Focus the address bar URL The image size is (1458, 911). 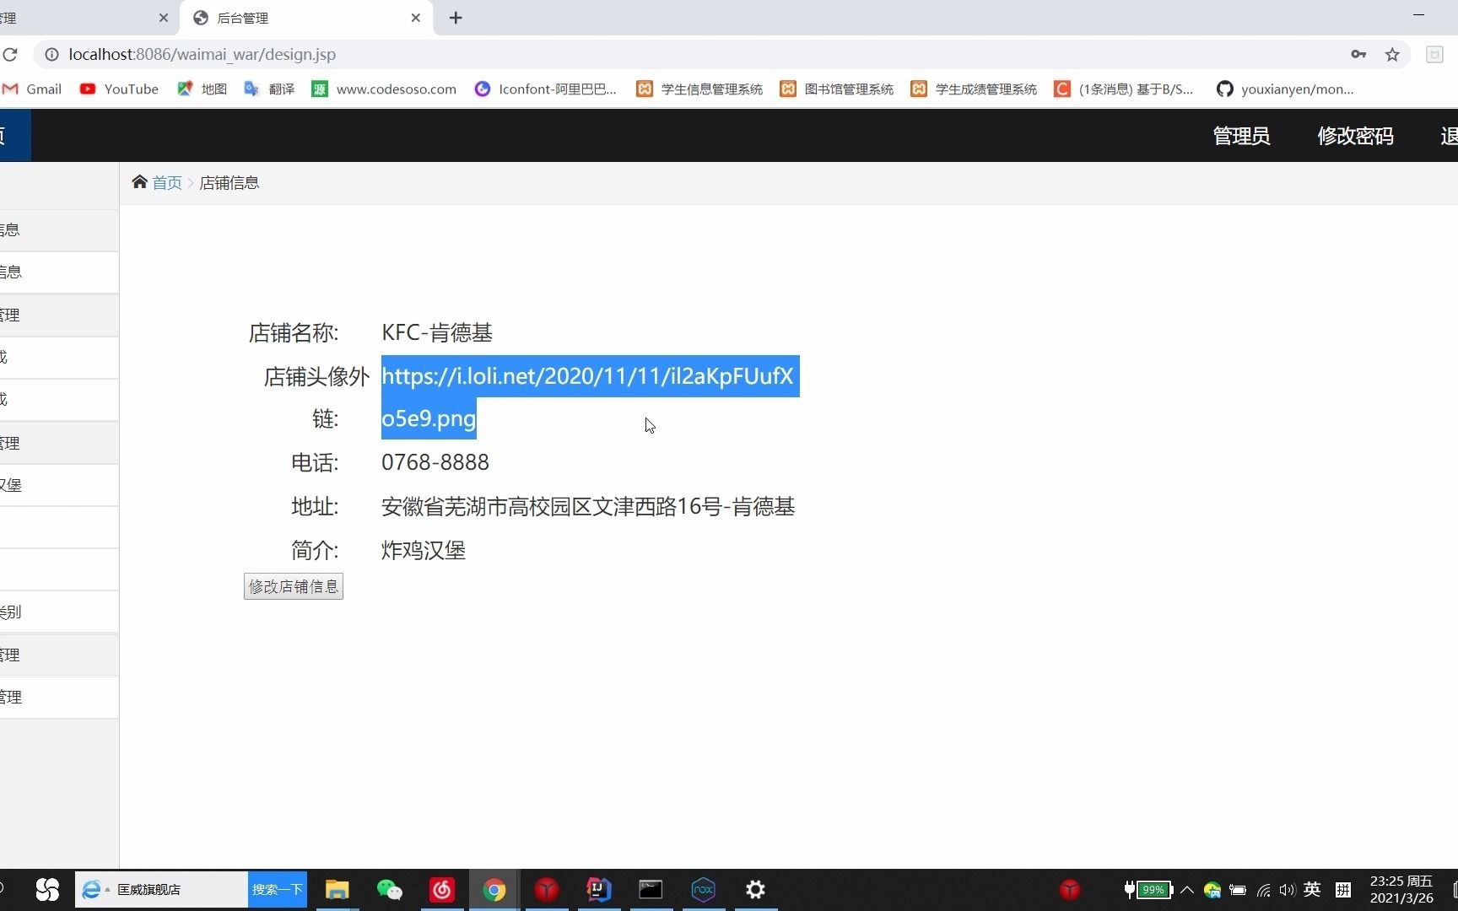202,55
